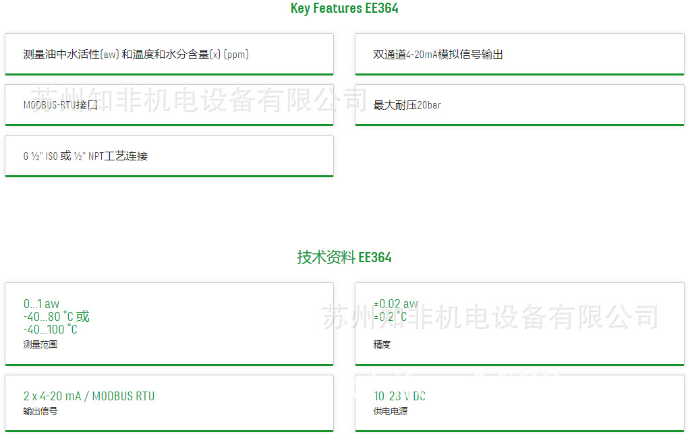The image size is (688, 434).
Task: Click the "±0.2 °C" accuracy value
Action: (x=391, y=317)
